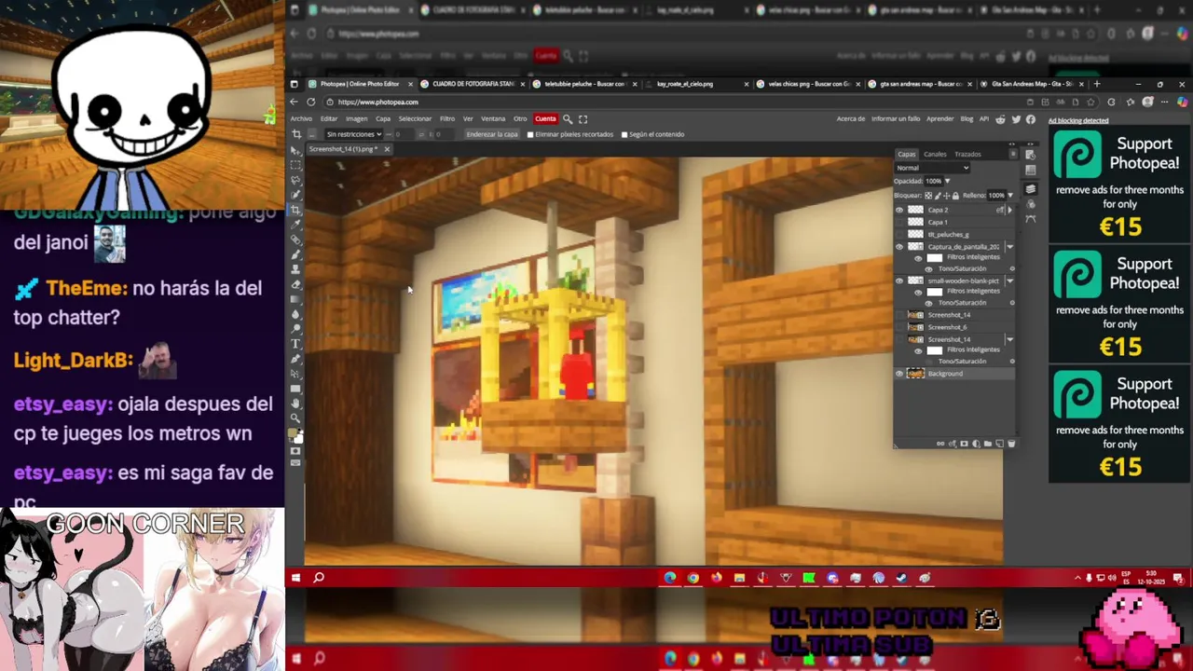Open the Filtro menu

(447, 118)
